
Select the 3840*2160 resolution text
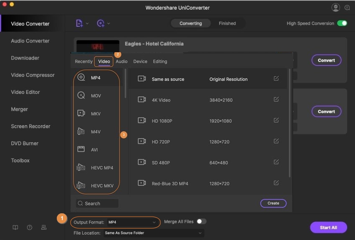click(221, 100)
